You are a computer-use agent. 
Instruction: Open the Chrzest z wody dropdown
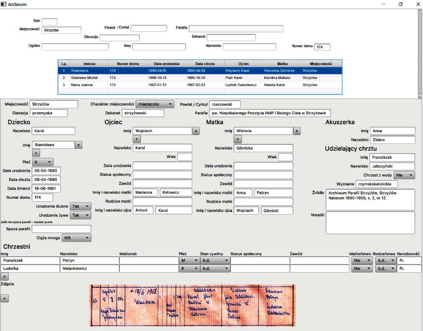(x=404, y=175)
